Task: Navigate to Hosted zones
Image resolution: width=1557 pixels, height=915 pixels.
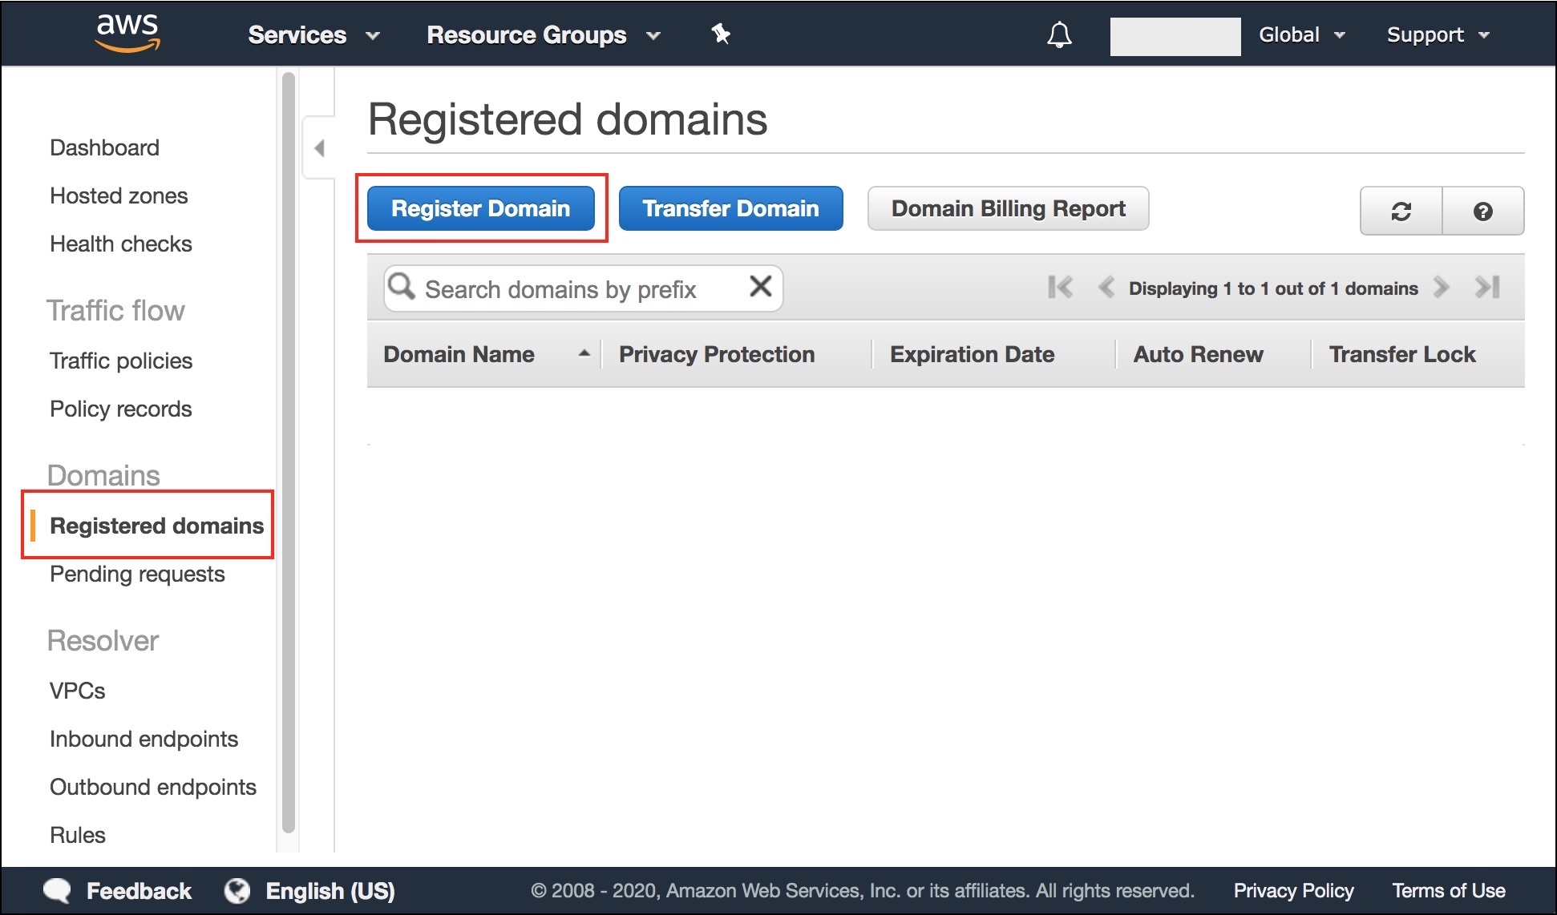Action: pyautogui.click(x=119, y=195)
